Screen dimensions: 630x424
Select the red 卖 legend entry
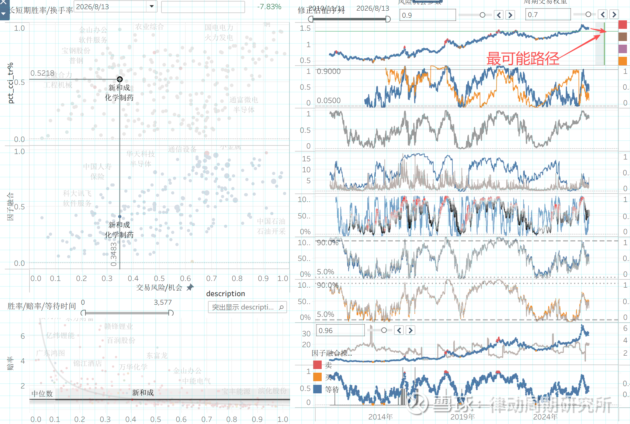click(323, 365)
